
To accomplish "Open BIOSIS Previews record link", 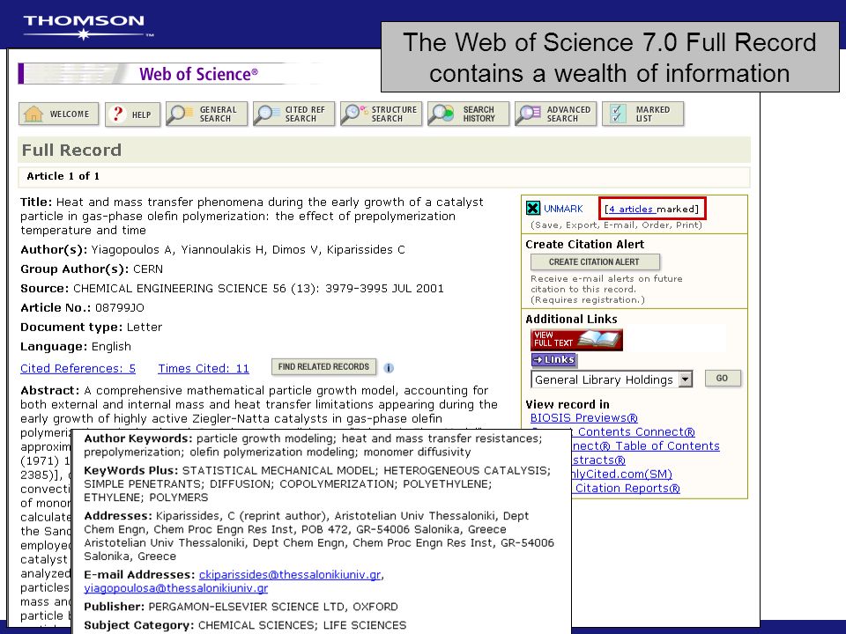I will tap(583, 417).
